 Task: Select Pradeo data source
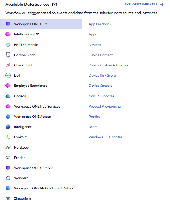click(41, 158)
